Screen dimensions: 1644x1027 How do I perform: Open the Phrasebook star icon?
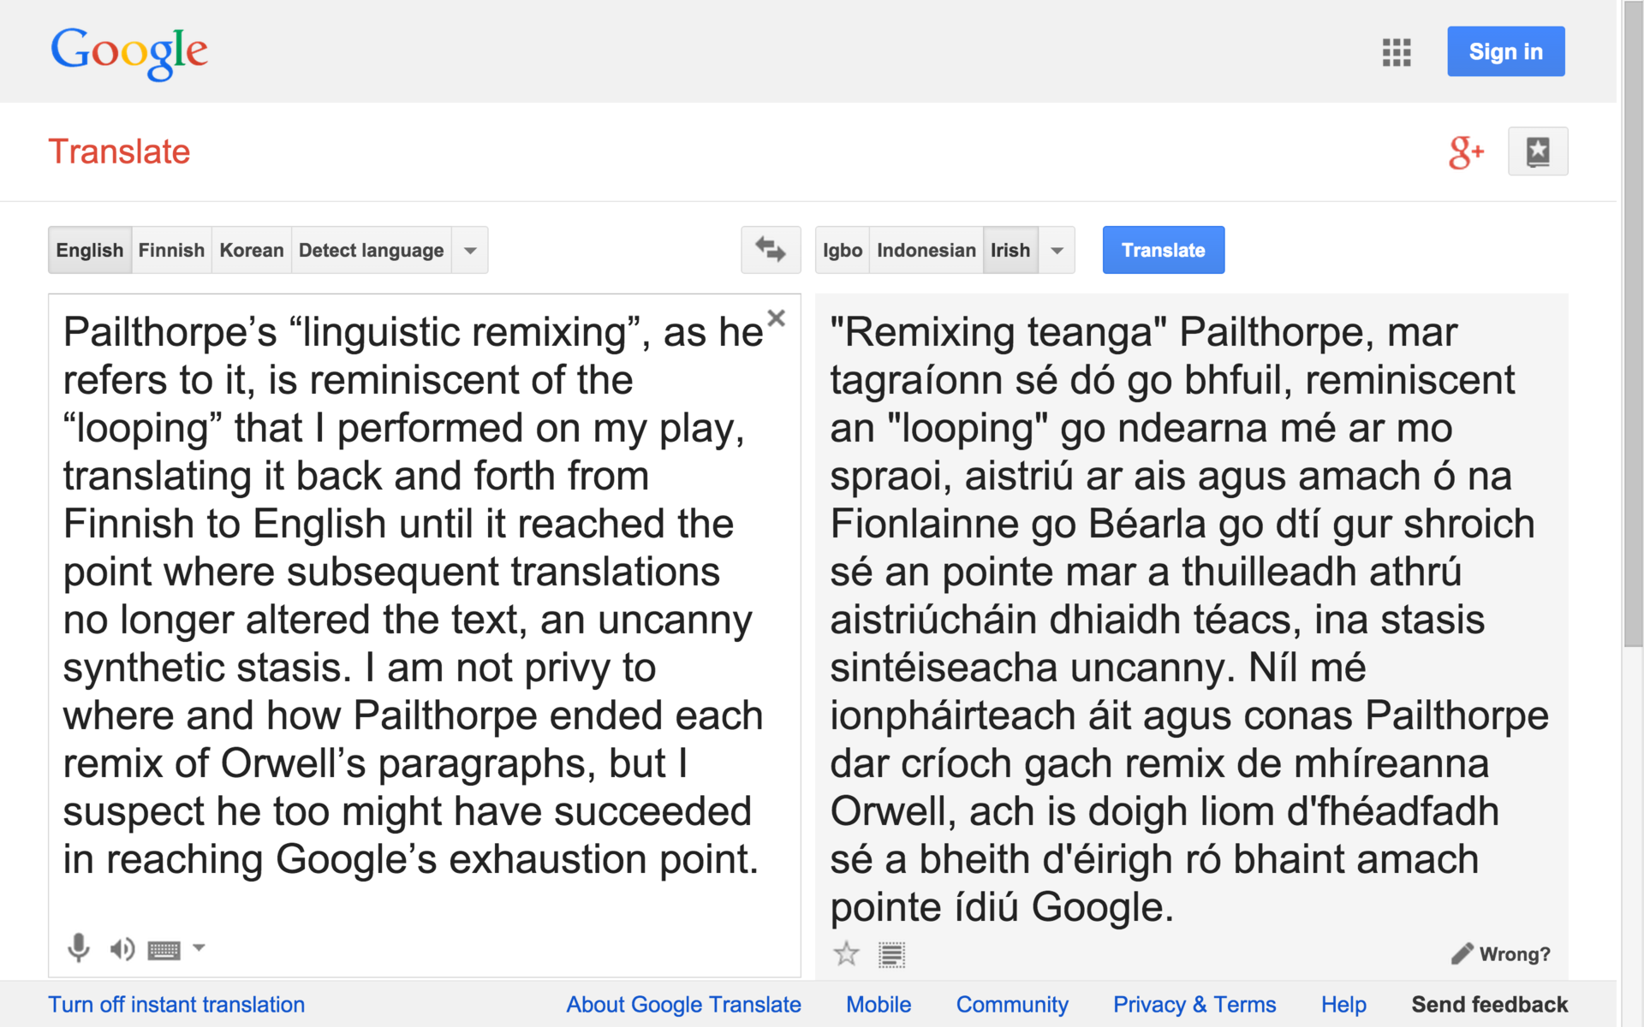tap(1537, 152)
